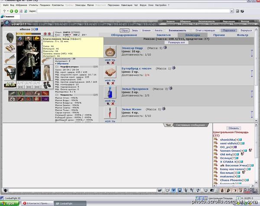Select the Чат tab

[x=168, y=125]
